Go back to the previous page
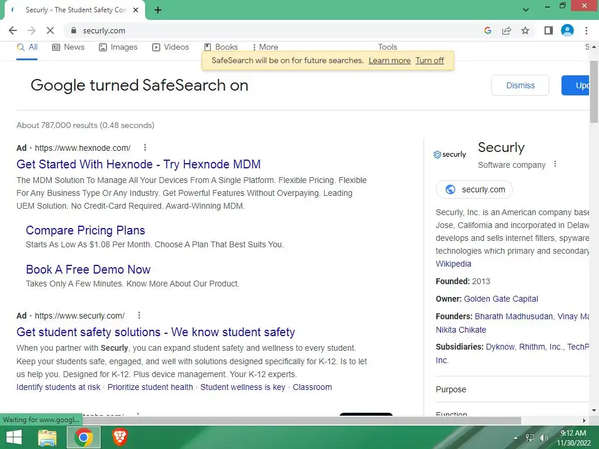 (13, 30)
